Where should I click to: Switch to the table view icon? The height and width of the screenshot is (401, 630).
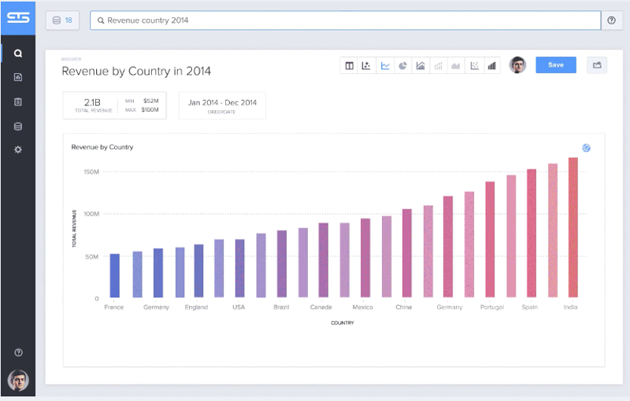(349, 66)
